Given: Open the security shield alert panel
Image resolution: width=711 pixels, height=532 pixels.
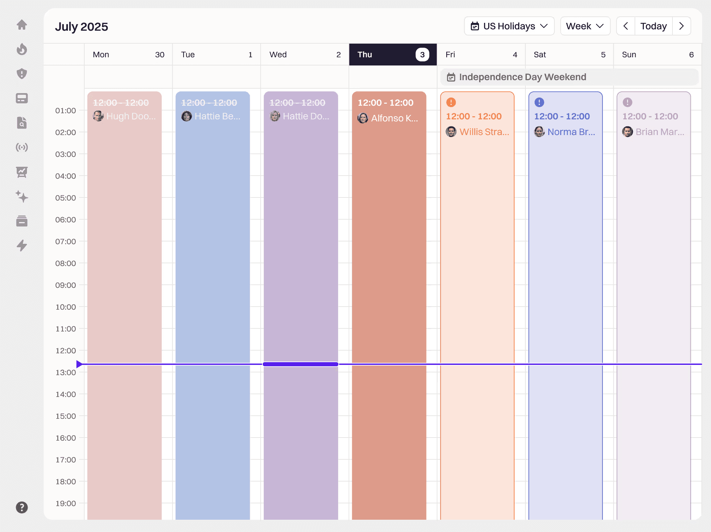Looking at the screenshot, I should 22,74.
